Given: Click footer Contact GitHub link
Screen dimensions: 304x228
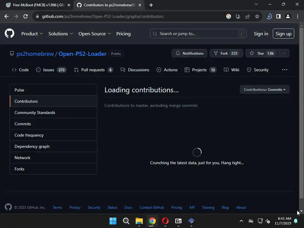Looking at the screenshot, I should pos(152,208).
